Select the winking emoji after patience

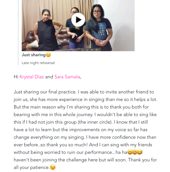(x=53, y=167)
